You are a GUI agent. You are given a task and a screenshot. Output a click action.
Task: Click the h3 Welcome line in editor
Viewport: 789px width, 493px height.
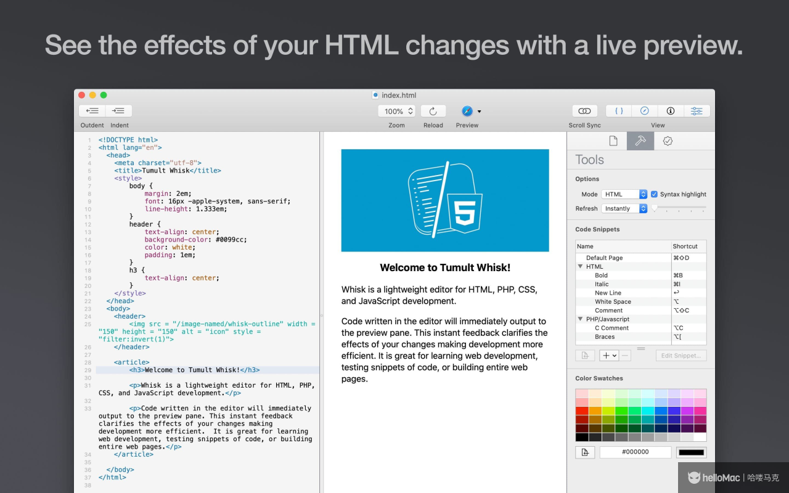coord(194,370)
